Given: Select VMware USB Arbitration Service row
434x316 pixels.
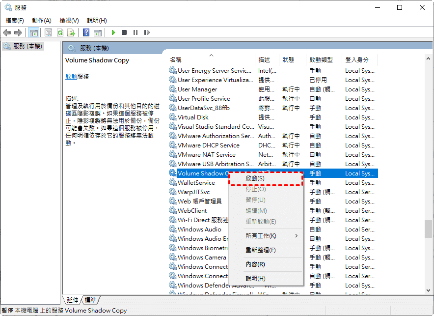Looking at the screenshot, I should tap(273, 164).
